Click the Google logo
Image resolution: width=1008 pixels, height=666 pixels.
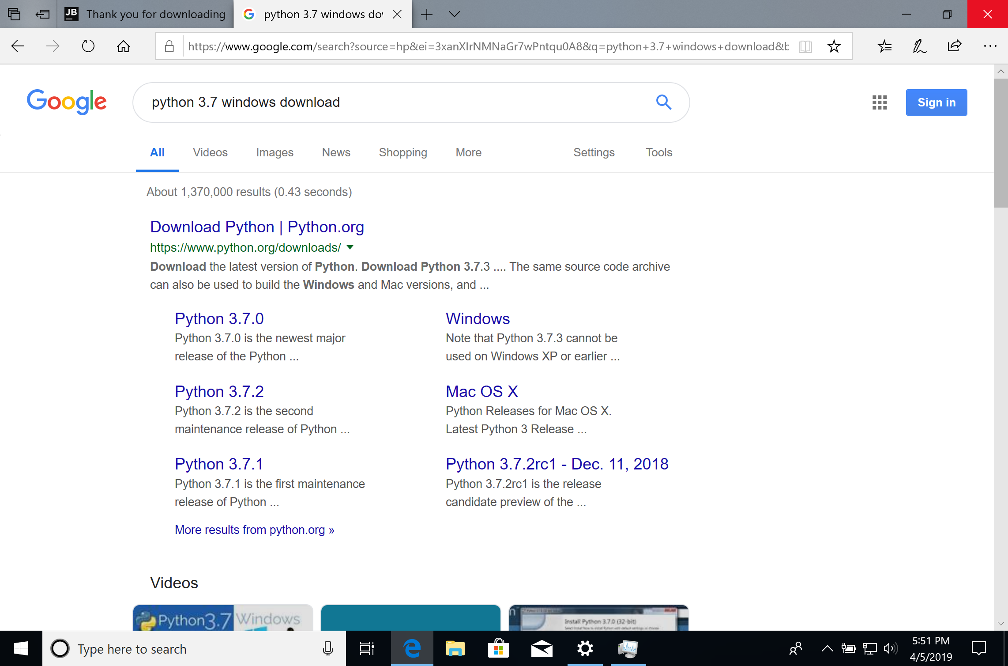(67, 102)
